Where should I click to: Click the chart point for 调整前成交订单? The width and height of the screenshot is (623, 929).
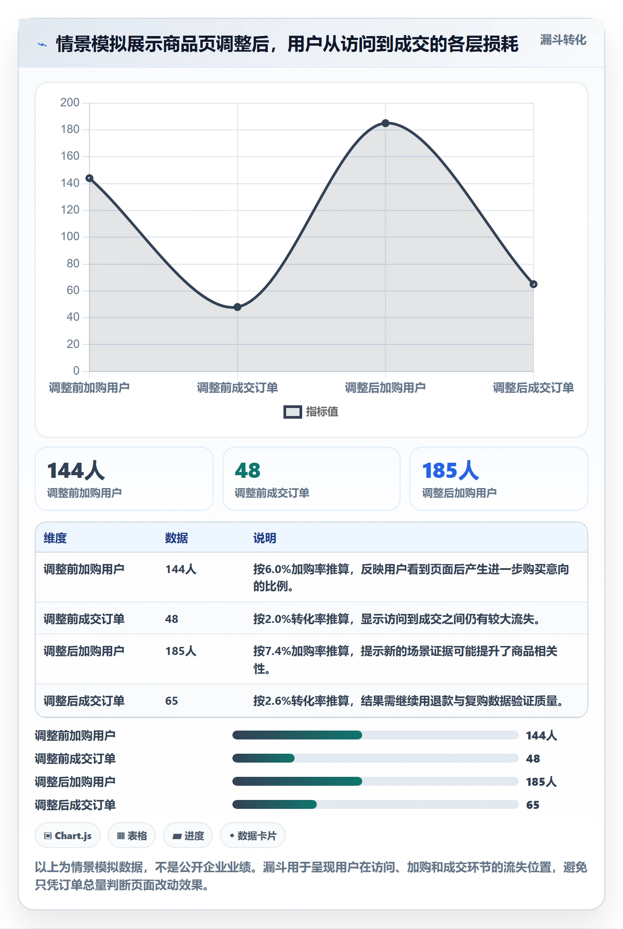coord(238,307)
